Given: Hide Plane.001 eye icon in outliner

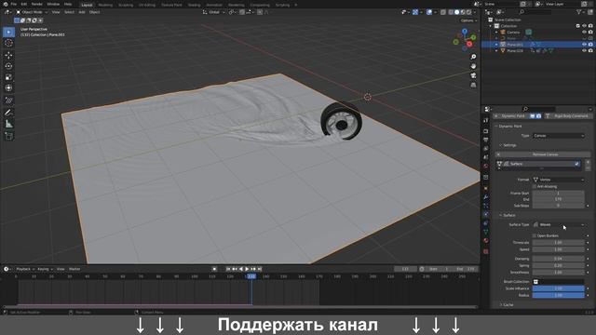Looking at the screenshot, I should pos(584,45).
